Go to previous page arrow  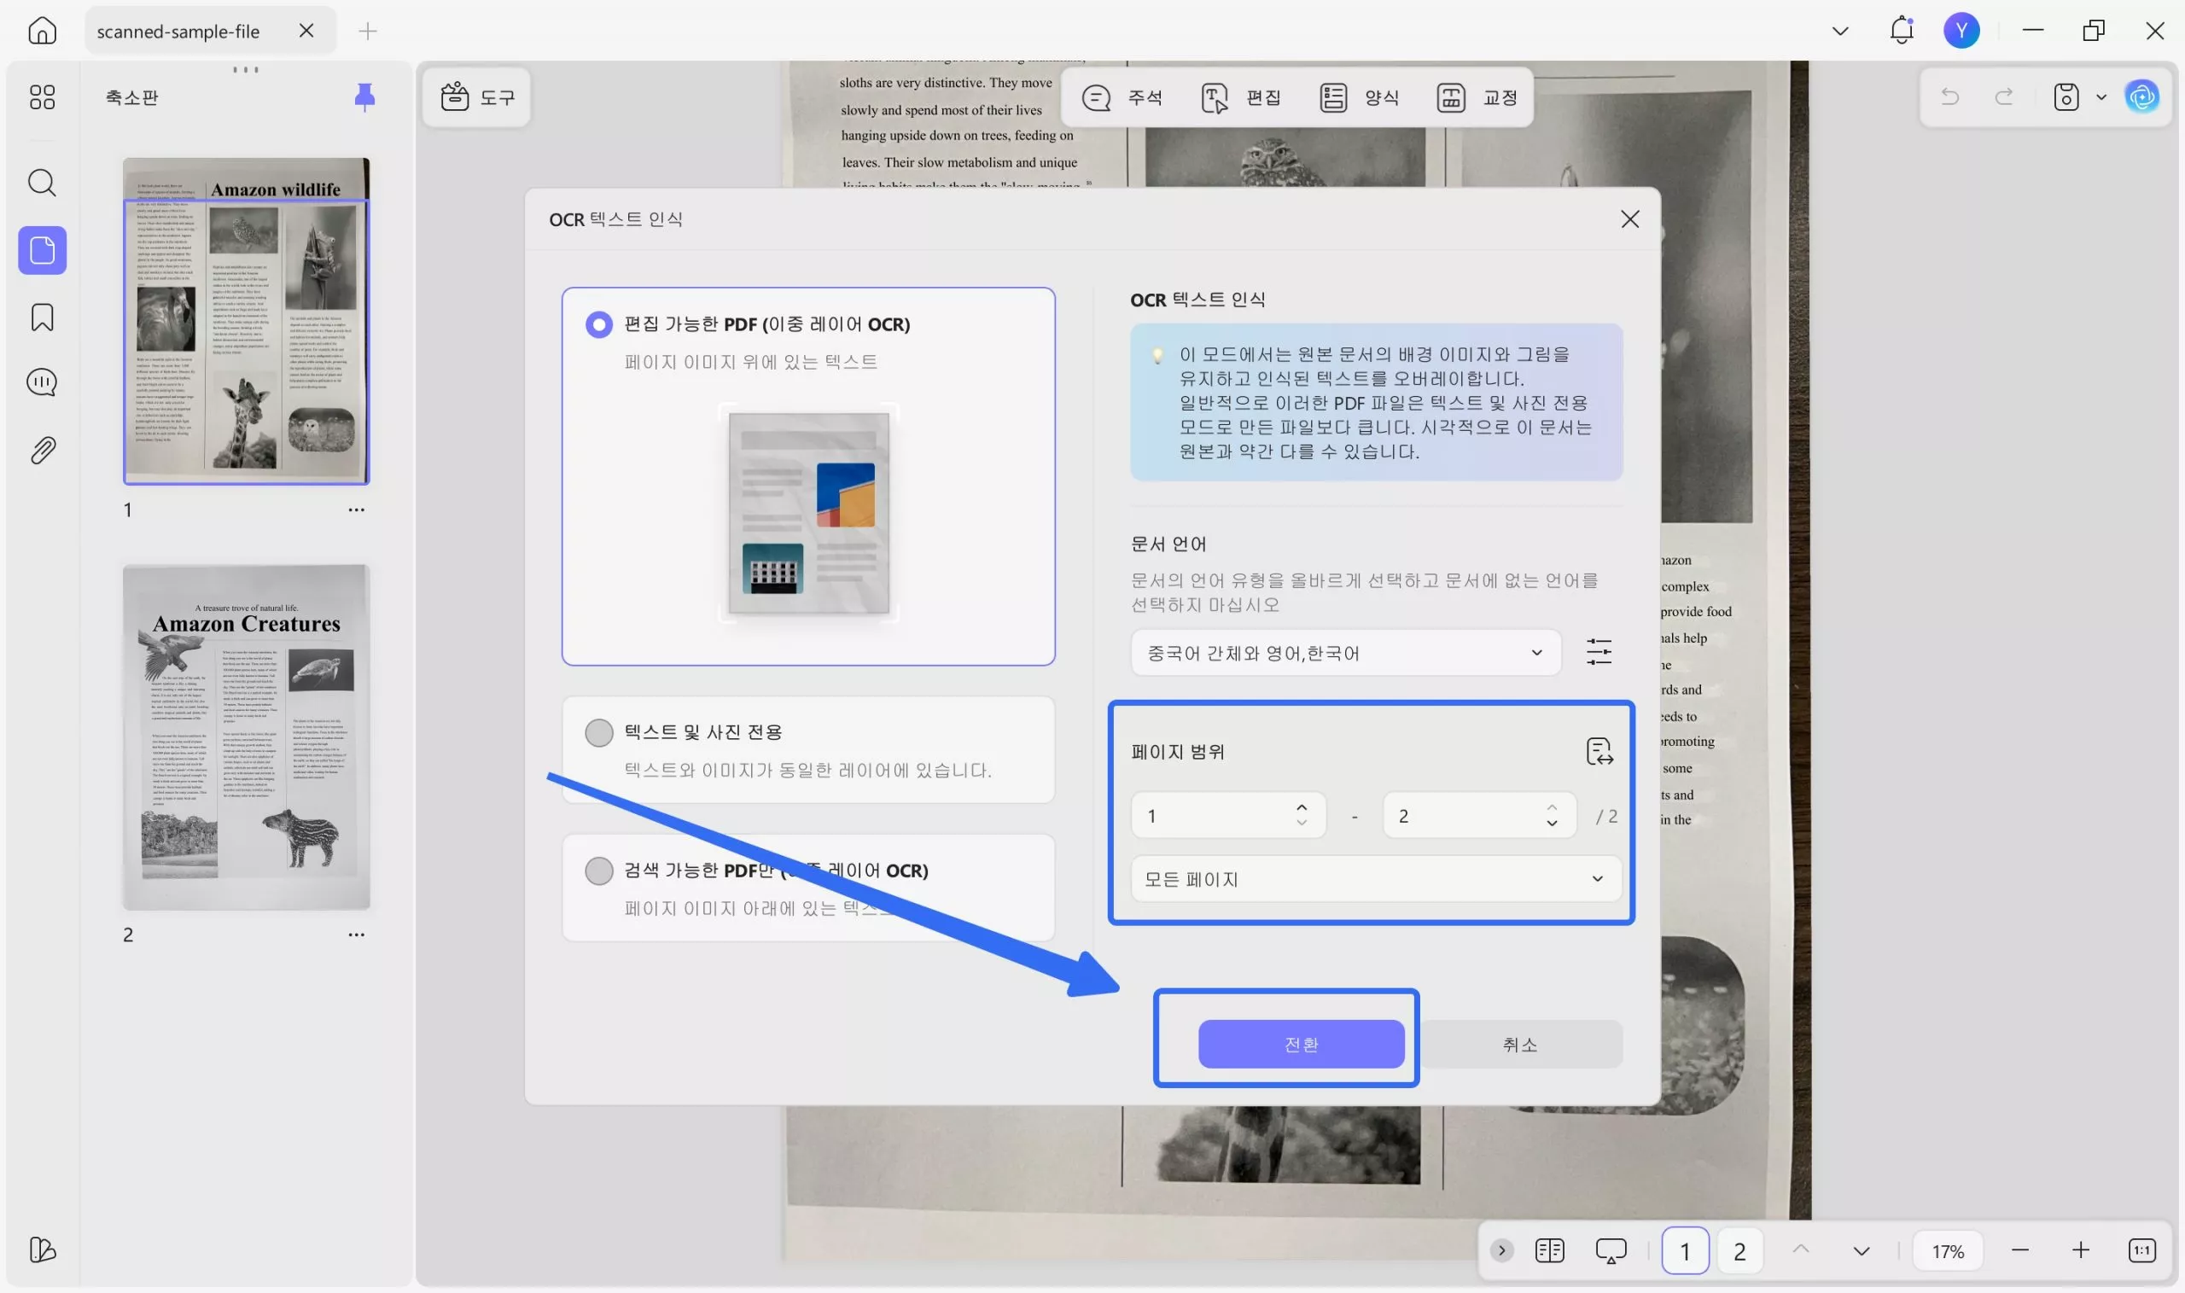pyautogui.click(x=1800, y=1251)
